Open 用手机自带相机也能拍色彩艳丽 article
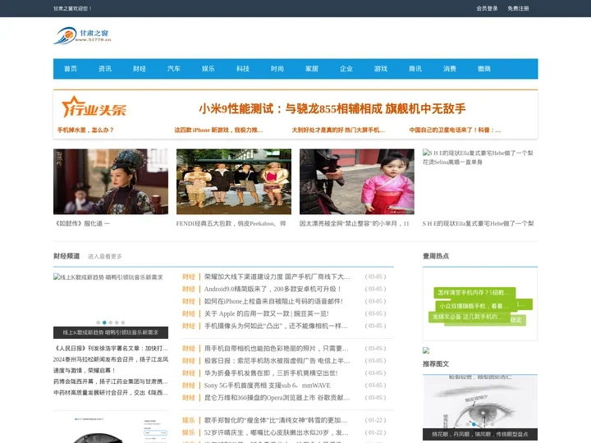The height and width of the screenshot is (443, 591). point(277,349)
